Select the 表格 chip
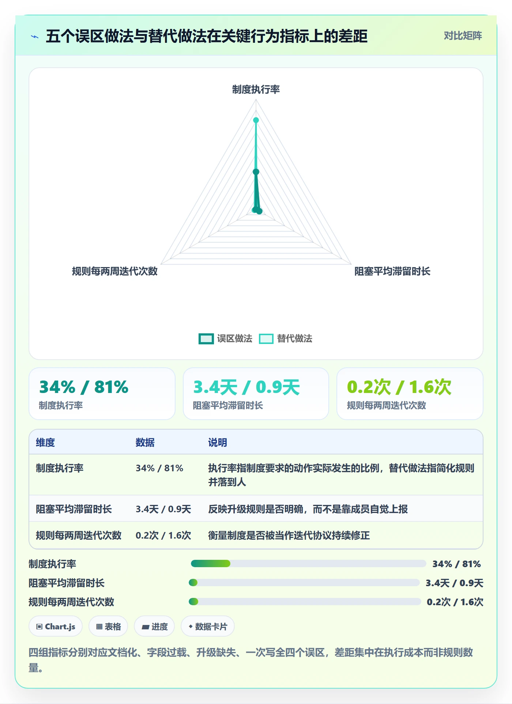 [x=108, y=626]
